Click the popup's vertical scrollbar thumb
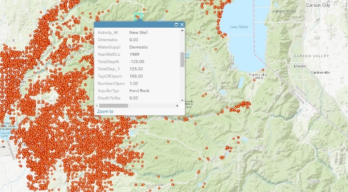Image resolution: width=348 pixels, height=192 pixels. (x=182, y=60)
